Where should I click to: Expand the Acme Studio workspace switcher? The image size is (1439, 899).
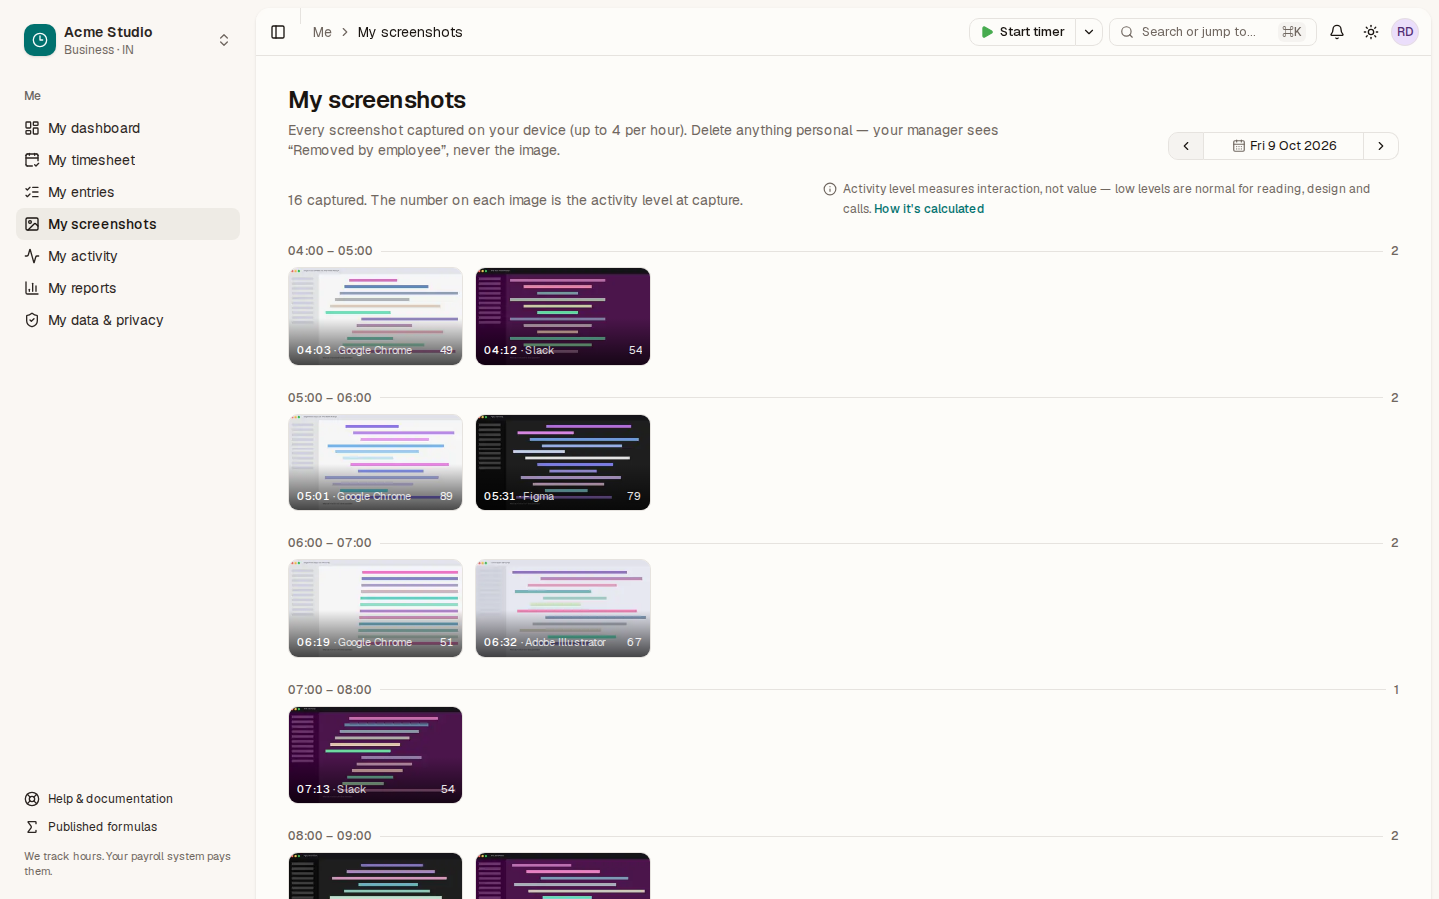[224, 40]
